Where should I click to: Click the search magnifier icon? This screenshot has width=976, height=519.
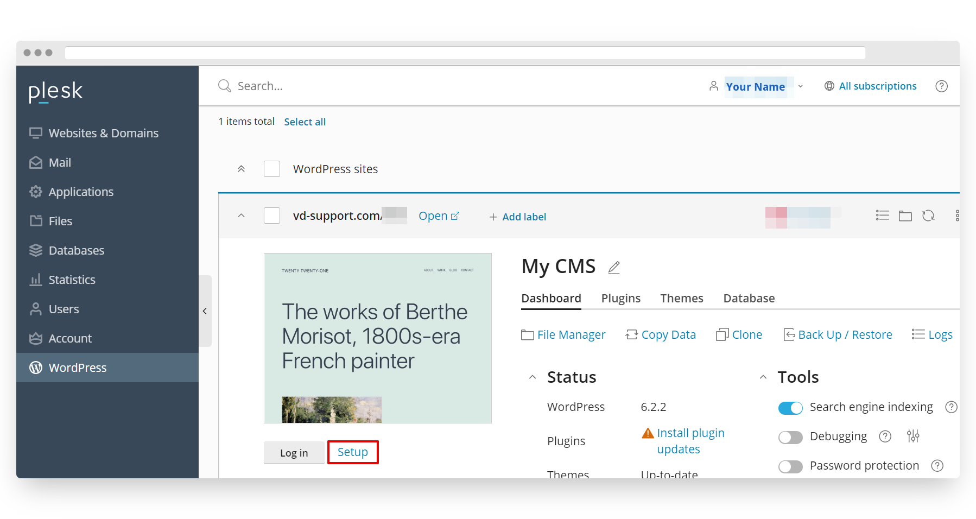(224, 86)
